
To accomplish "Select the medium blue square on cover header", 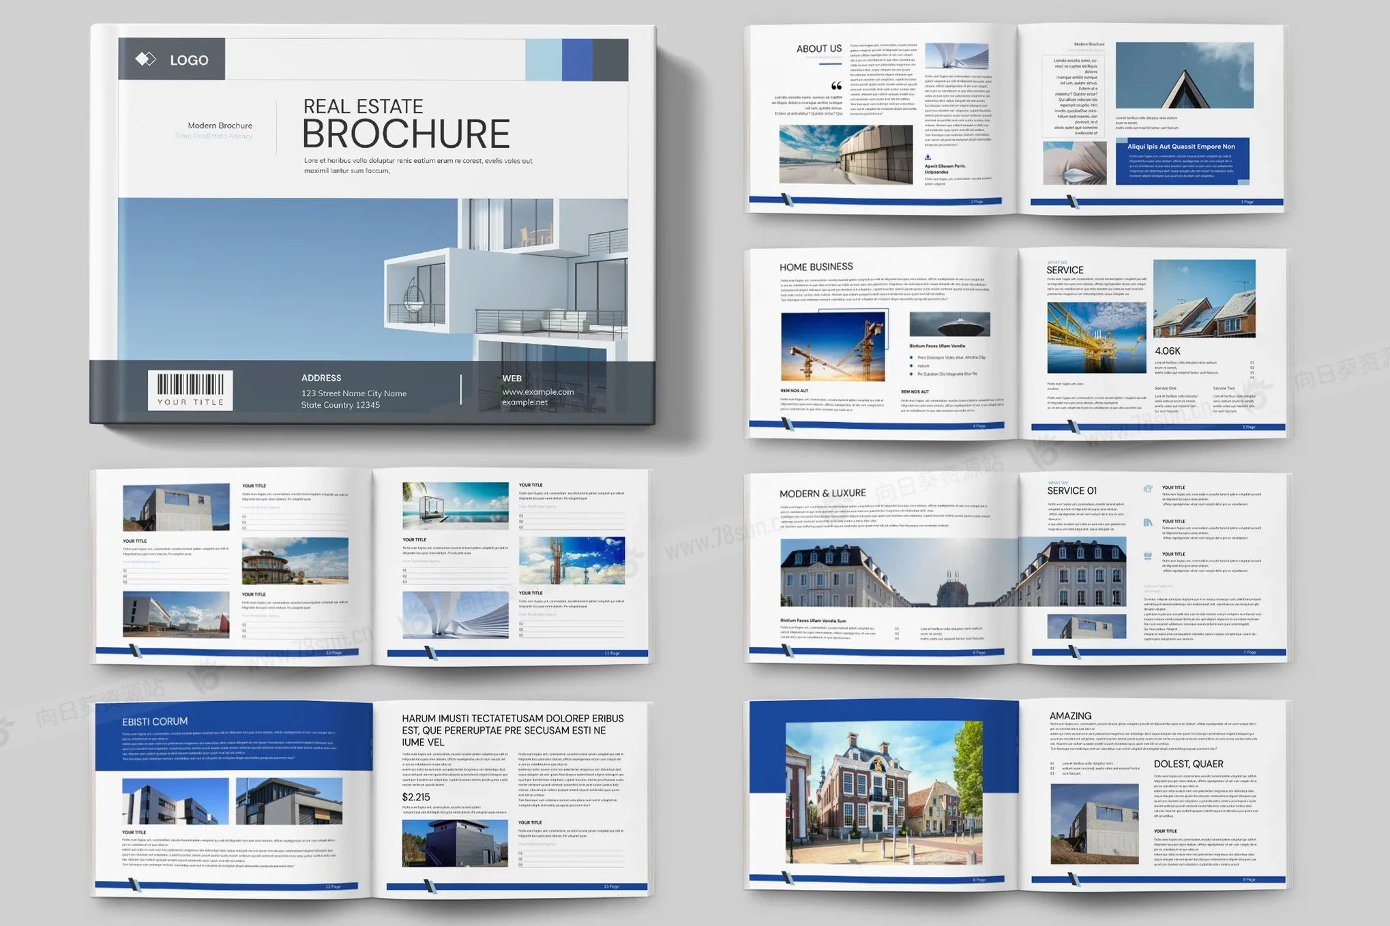I will point(577,60).
